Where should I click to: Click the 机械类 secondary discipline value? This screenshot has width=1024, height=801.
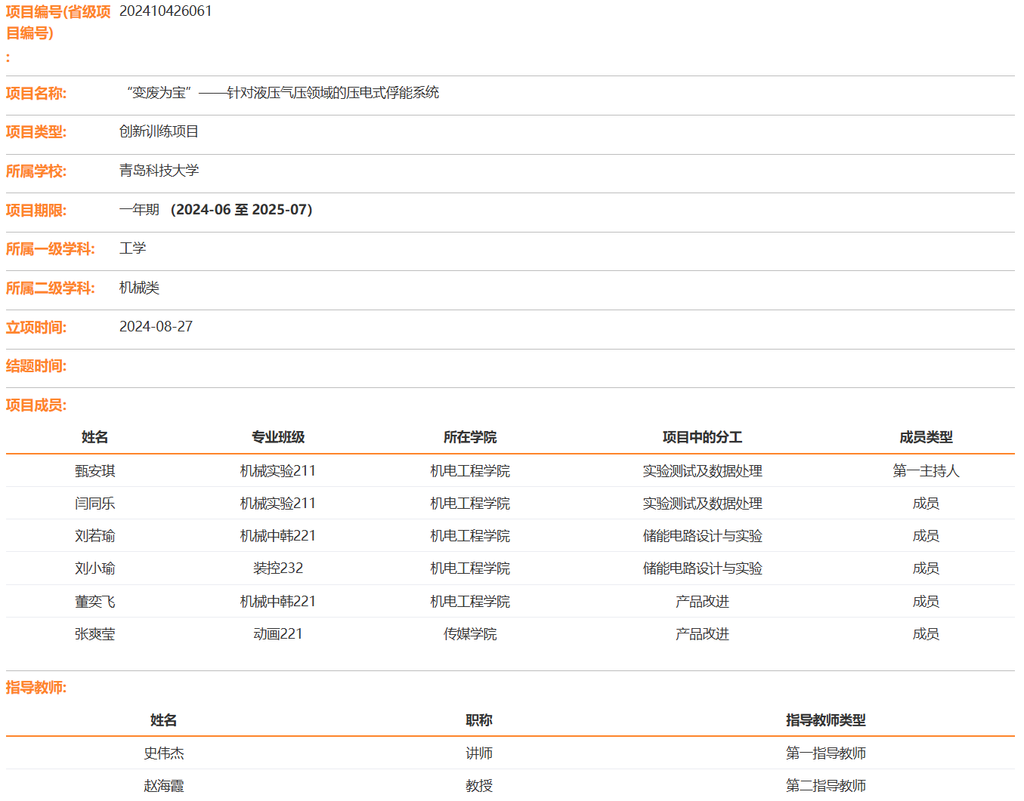(139, 288)
